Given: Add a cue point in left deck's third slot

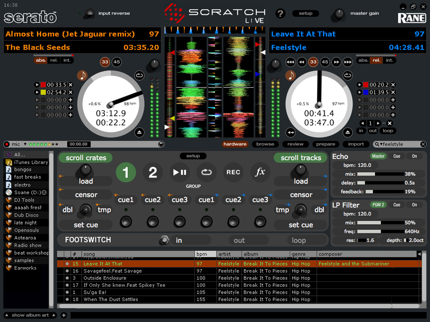Looking at the screenshot, I should 71,100.
